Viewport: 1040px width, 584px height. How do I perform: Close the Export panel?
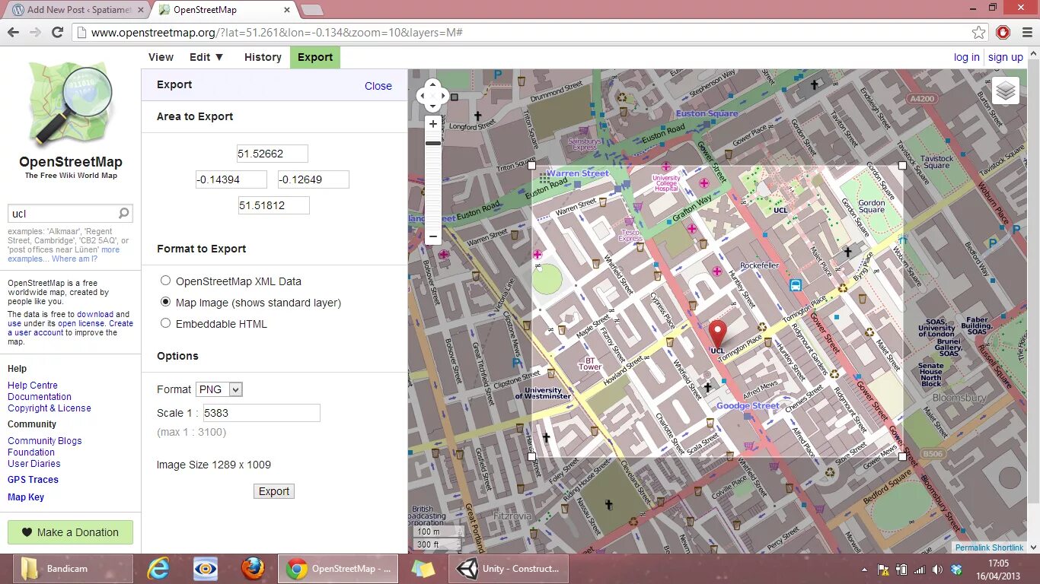click(378, 86)
